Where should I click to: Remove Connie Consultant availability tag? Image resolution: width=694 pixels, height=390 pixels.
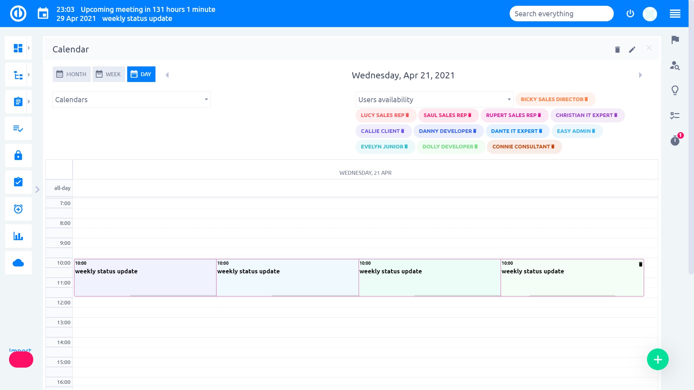tap(553, 147)
